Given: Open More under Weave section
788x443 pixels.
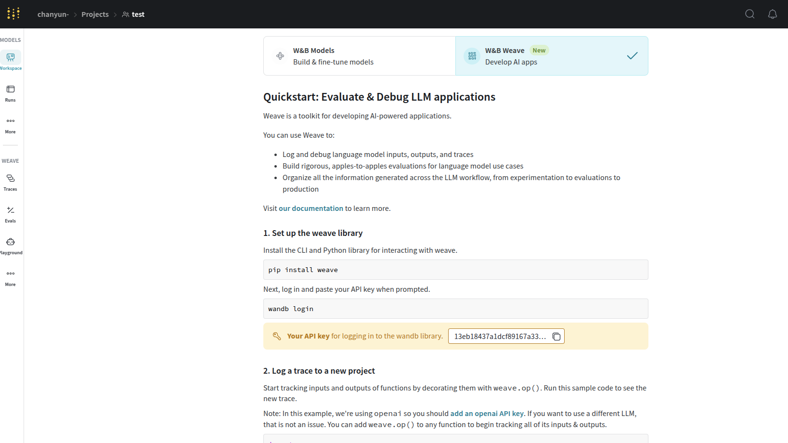Looking at the screenshot, I should click(x=11, y=278).
